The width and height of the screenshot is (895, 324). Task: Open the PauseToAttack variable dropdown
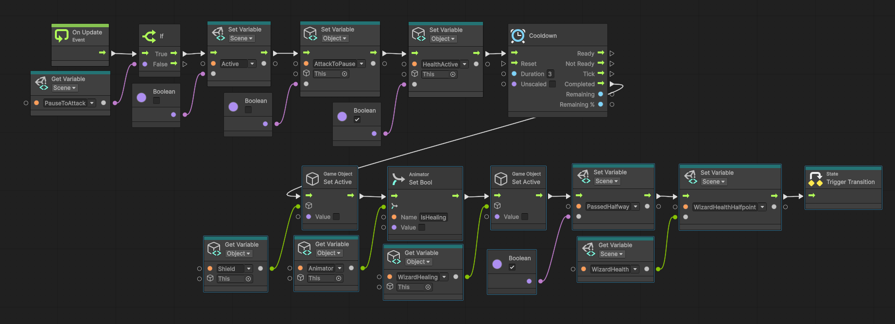click(x=92, y=103)
